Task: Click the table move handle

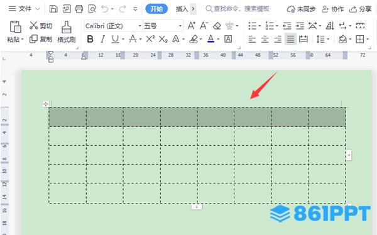Action: point(45,104)
